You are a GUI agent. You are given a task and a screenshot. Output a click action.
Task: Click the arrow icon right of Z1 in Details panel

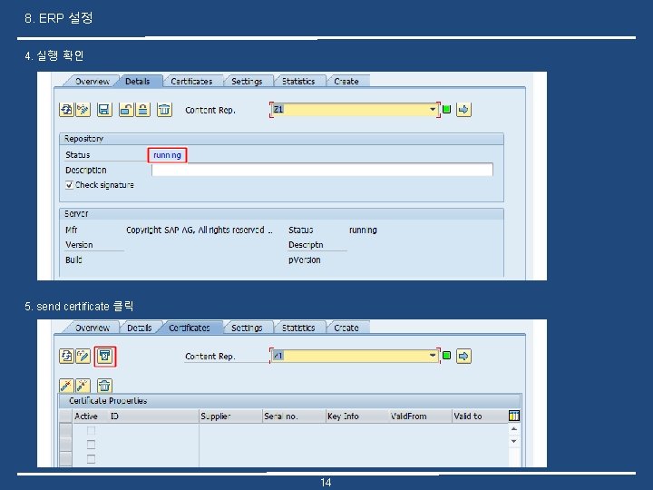463,110
